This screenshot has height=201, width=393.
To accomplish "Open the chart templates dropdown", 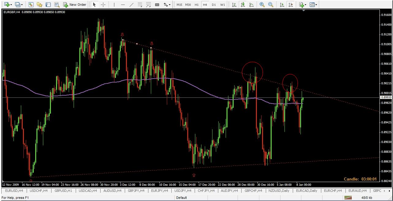I will [313, 5].
